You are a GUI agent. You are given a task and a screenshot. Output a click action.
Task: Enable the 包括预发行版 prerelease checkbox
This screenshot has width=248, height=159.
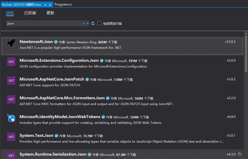100,23
